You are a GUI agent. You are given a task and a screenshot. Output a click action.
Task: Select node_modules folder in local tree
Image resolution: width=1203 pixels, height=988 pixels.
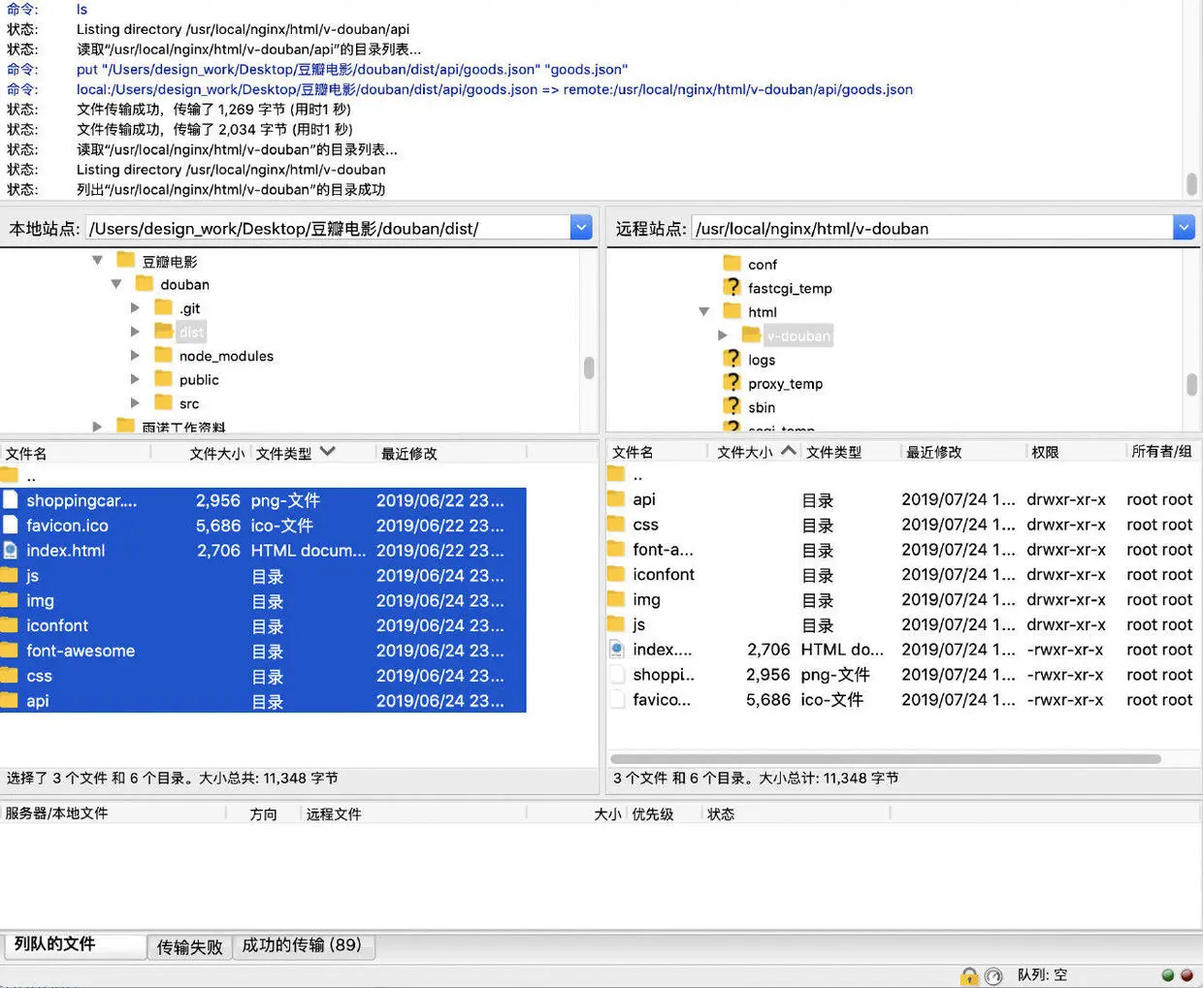click(226, 356)
